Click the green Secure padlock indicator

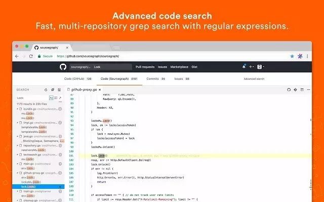[45, 56]
